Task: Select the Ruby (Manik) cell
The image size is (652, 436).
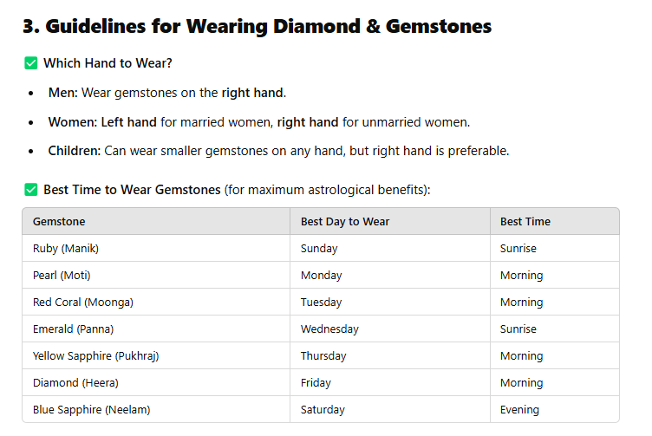Action: (x=156, y=249)
